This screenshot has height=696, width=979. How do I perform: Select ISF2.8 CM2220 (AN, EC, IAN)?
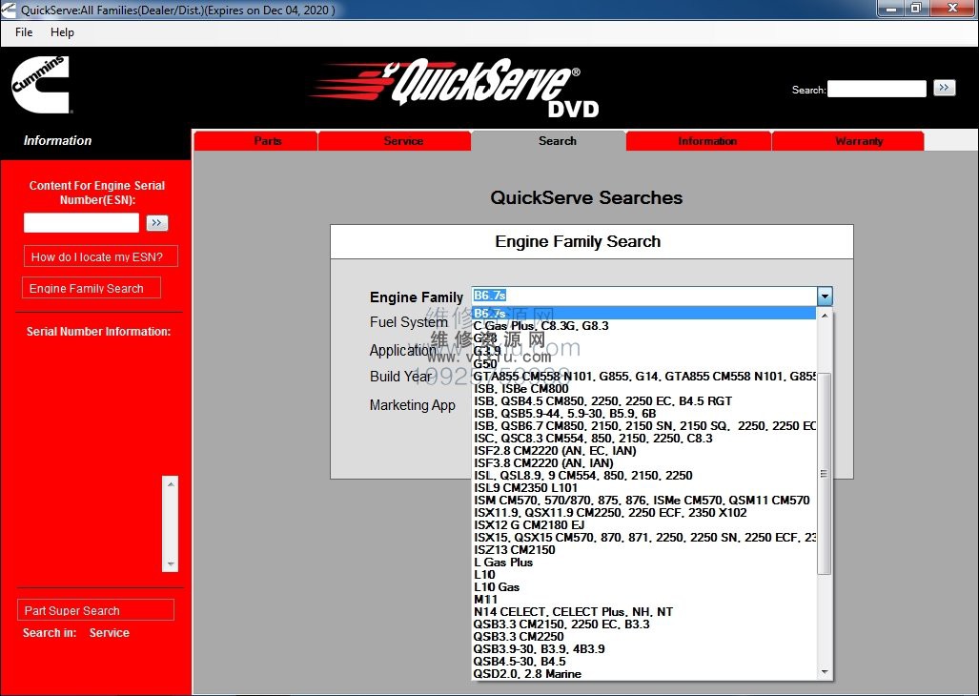[643, 451]
